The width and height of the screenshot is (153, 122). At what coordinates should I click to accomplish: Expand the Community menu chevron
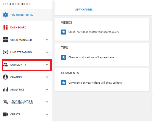[47, 65]
